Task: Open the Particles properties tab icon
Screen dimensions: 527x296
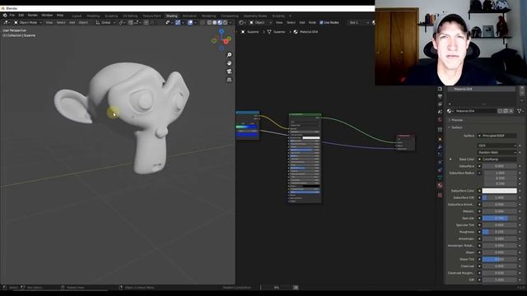Action: pos(440,155)
